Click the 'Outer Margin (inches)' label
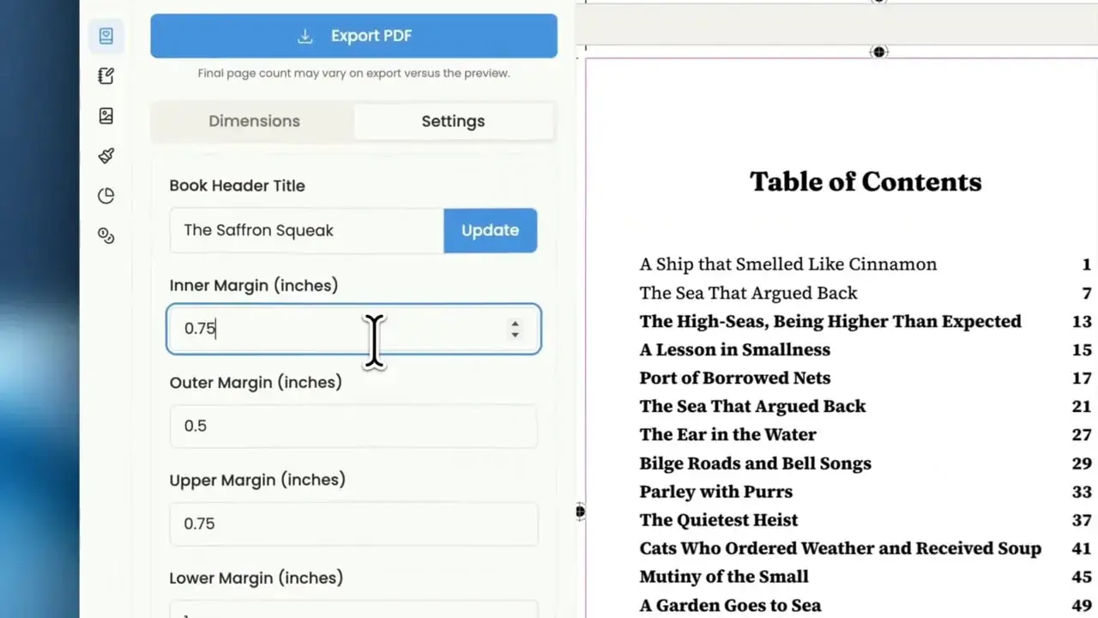1098x618 pixels. [256, 382]
